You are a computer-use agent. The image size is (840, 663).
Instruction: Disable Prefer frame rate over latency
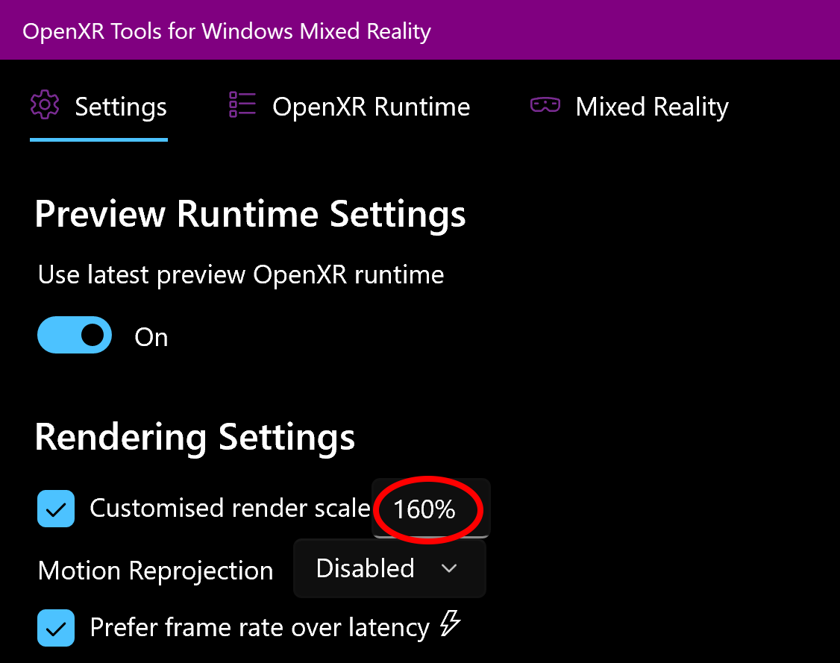(56, 627)
